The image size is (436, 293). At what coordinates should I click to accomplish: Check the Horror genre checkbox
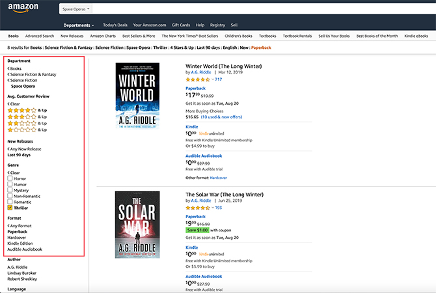tap(10, 178)
